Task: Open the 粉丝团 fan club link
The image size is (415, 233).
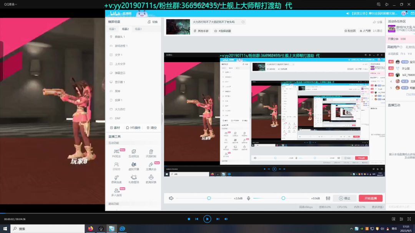Action: (x=350, y=31)
